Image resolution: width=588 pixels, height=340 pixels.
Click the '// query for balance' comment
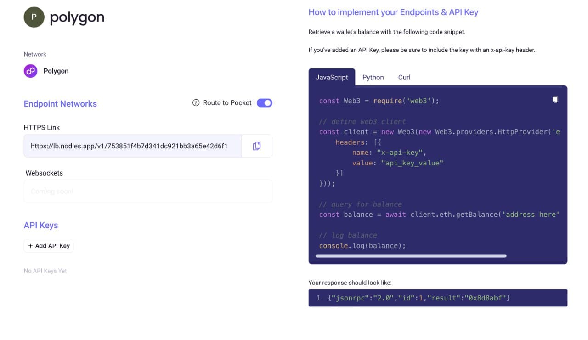click(361, 204)
